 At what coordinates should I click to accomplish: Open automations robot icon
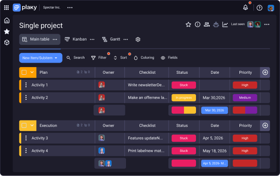(x=216, y=25)
